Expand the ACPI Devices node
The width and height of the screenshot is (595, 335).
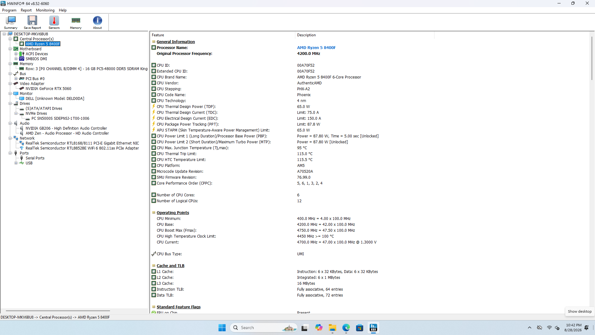[16, 54]
